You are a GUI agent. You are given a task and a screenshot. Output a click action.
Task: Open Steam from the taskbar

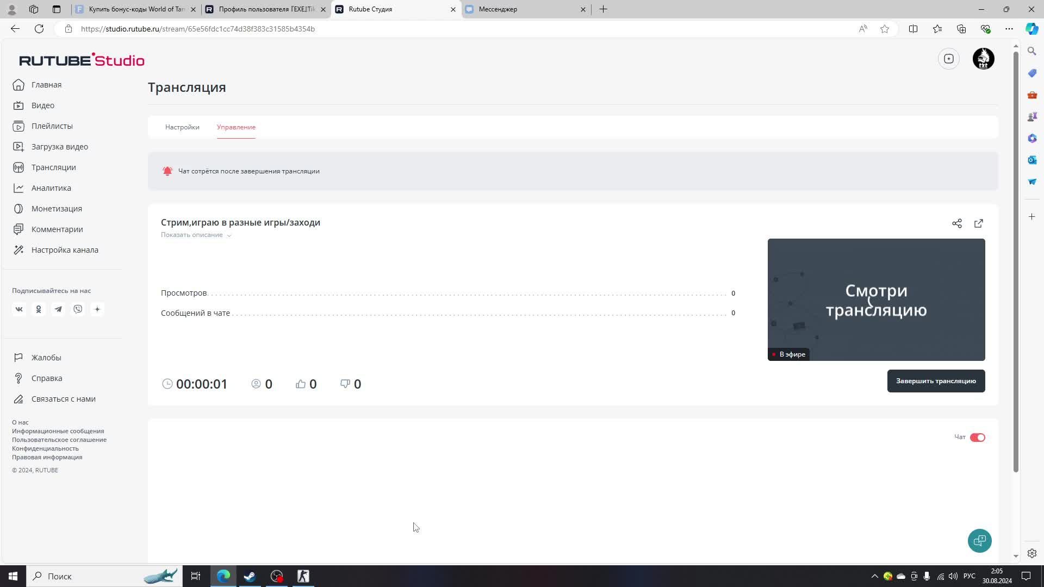[250, 576]
